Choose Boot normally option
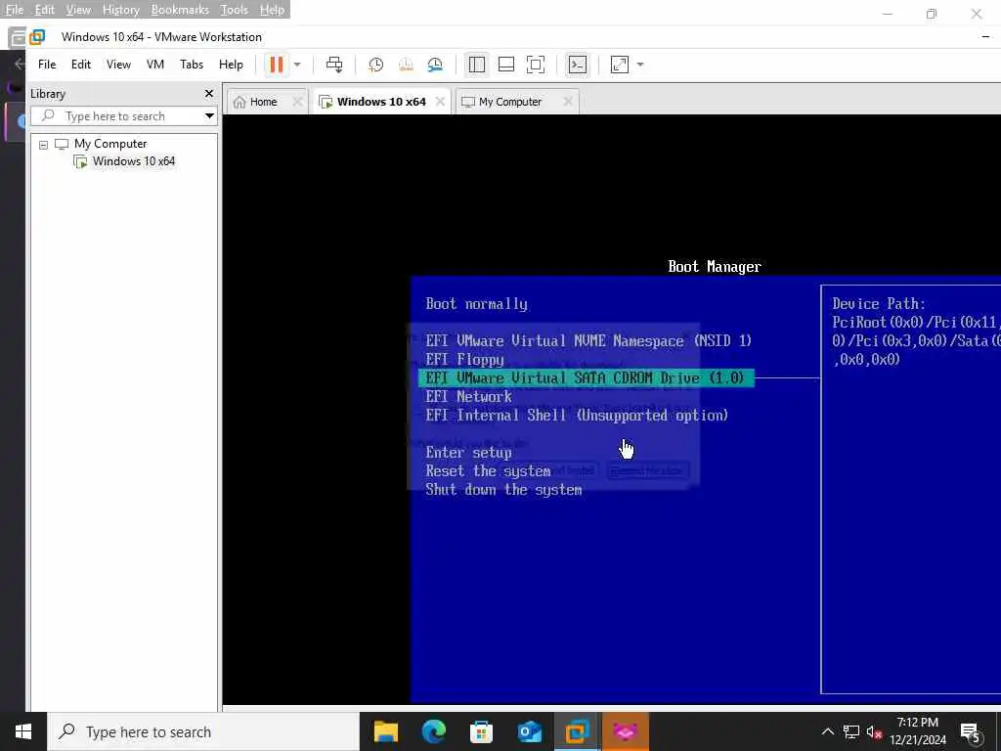Image resolution: width=1001 pixels, height=751 pixels. pyautogui.click(x=476, y=304)
